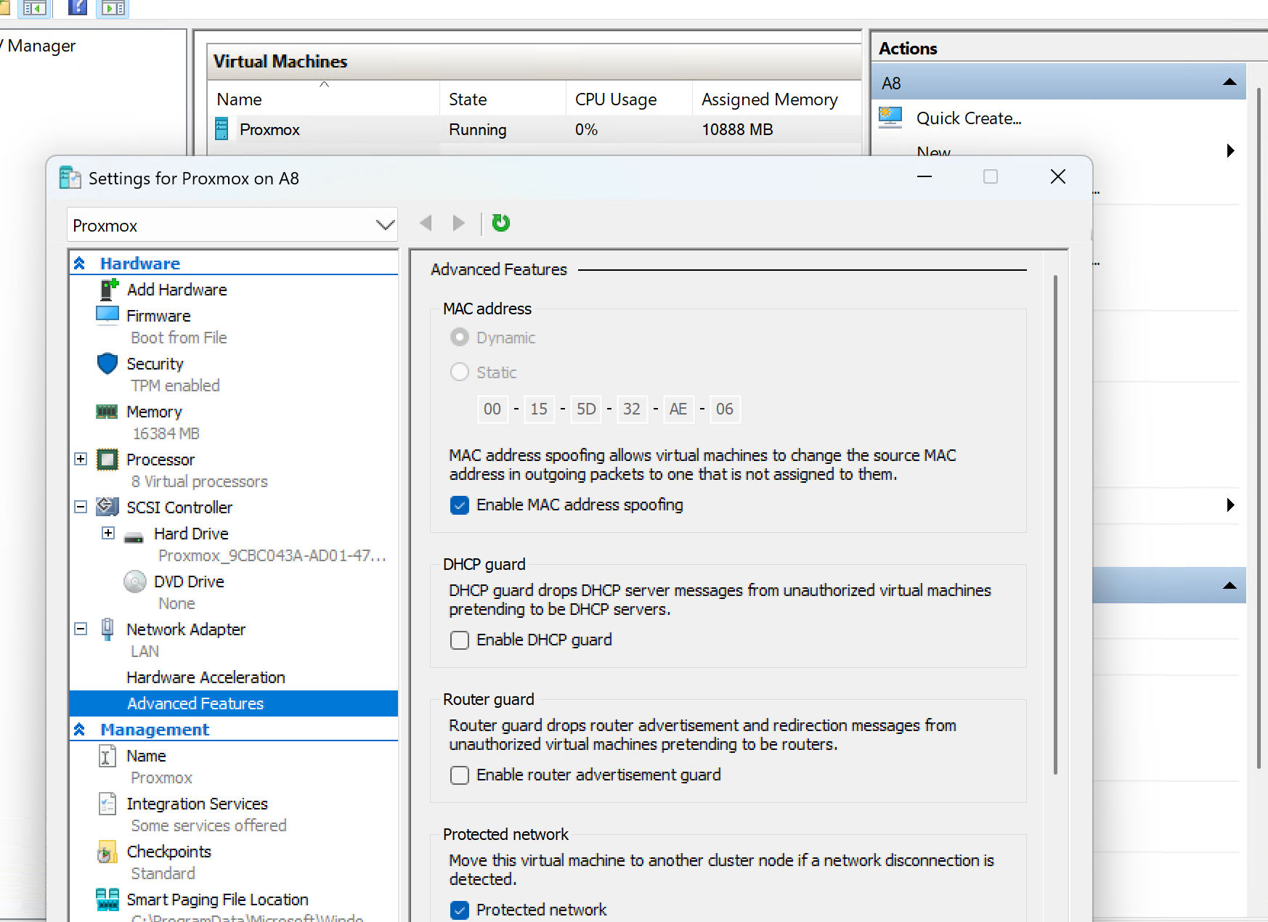Select the Proxmox virtual machine row

[x=535, y=129]
